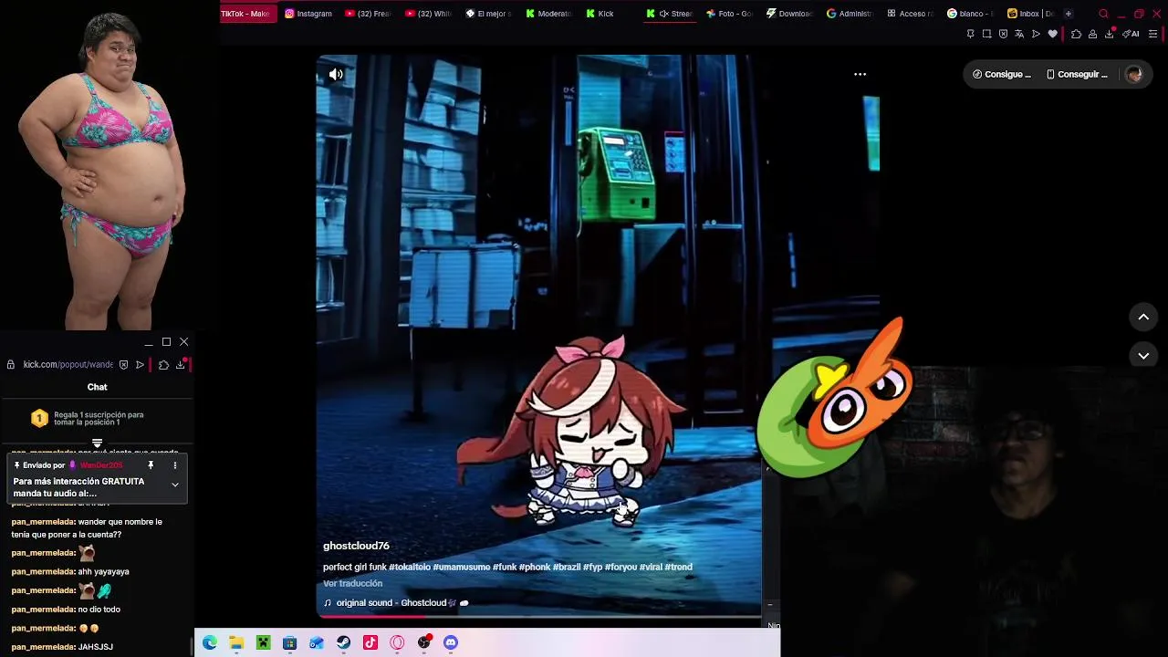1168x657 pixels.
Task: Click the AI assistant icon in toolbar
Action: (1131, 34)
